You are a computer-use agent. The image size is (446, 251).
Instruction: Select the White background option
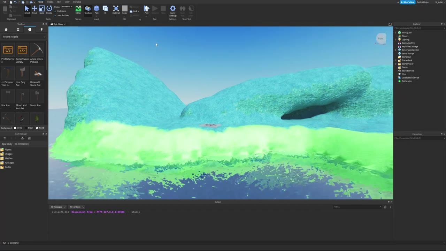[x=18, y=128]
